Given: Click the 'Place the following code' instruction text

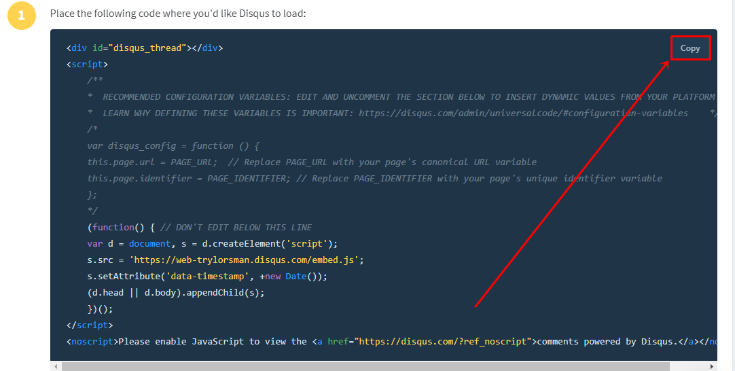Looking at the screenshot, I should [178, 14].
